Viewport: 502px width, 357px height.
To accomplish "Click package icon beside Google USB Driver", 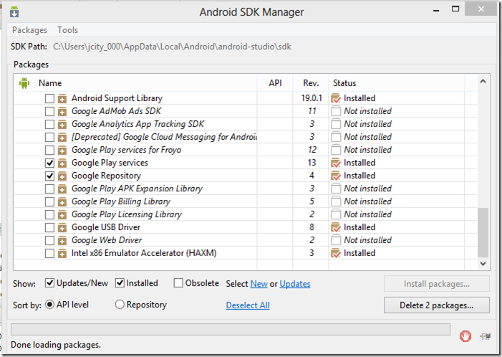I will (62, 227).
